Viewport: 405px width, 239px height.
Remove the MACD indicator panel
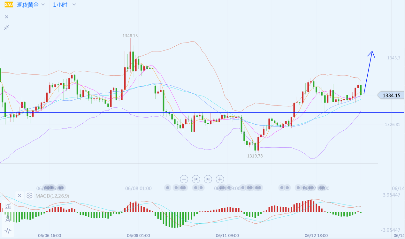point(19,196)
